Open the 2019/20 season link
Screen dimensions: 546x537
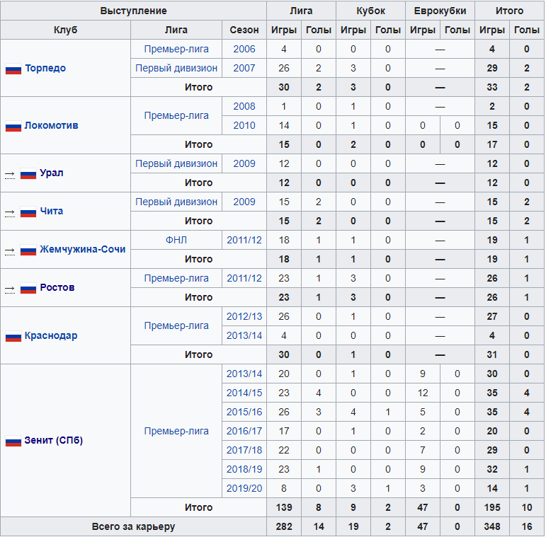point(244,488)
